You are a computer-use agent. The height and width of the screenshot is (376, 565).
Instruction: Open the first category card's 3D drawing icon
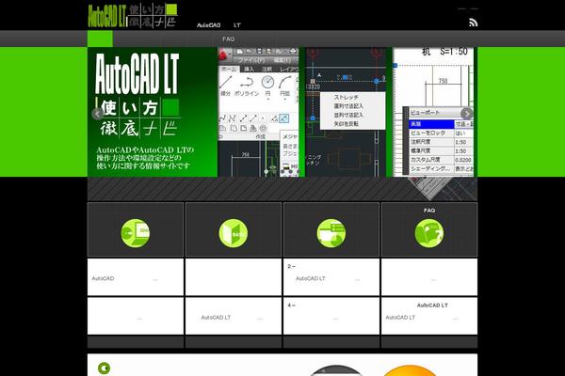(135, 233)
